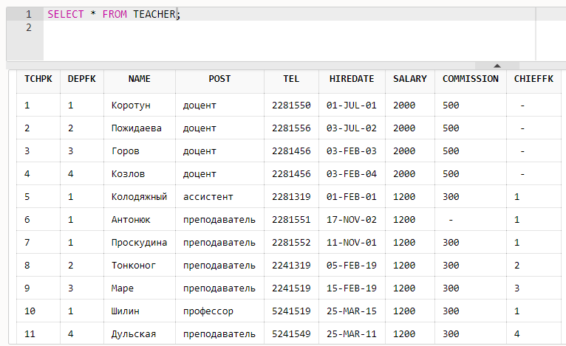
Task: Click the phone number 2241519
Action: pyautogui.click(x=291, y=288)
